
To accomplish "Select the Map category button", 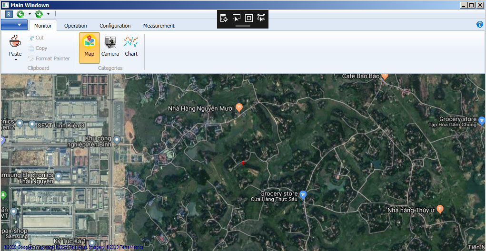I will click(89, 48).
